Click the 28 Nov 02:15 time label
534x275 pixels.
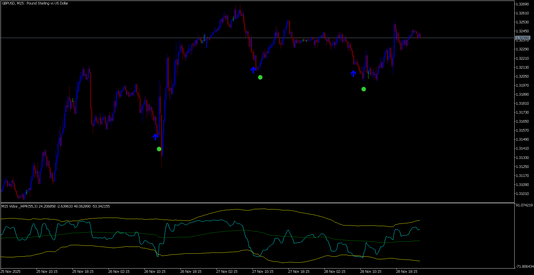pos(335,272)
